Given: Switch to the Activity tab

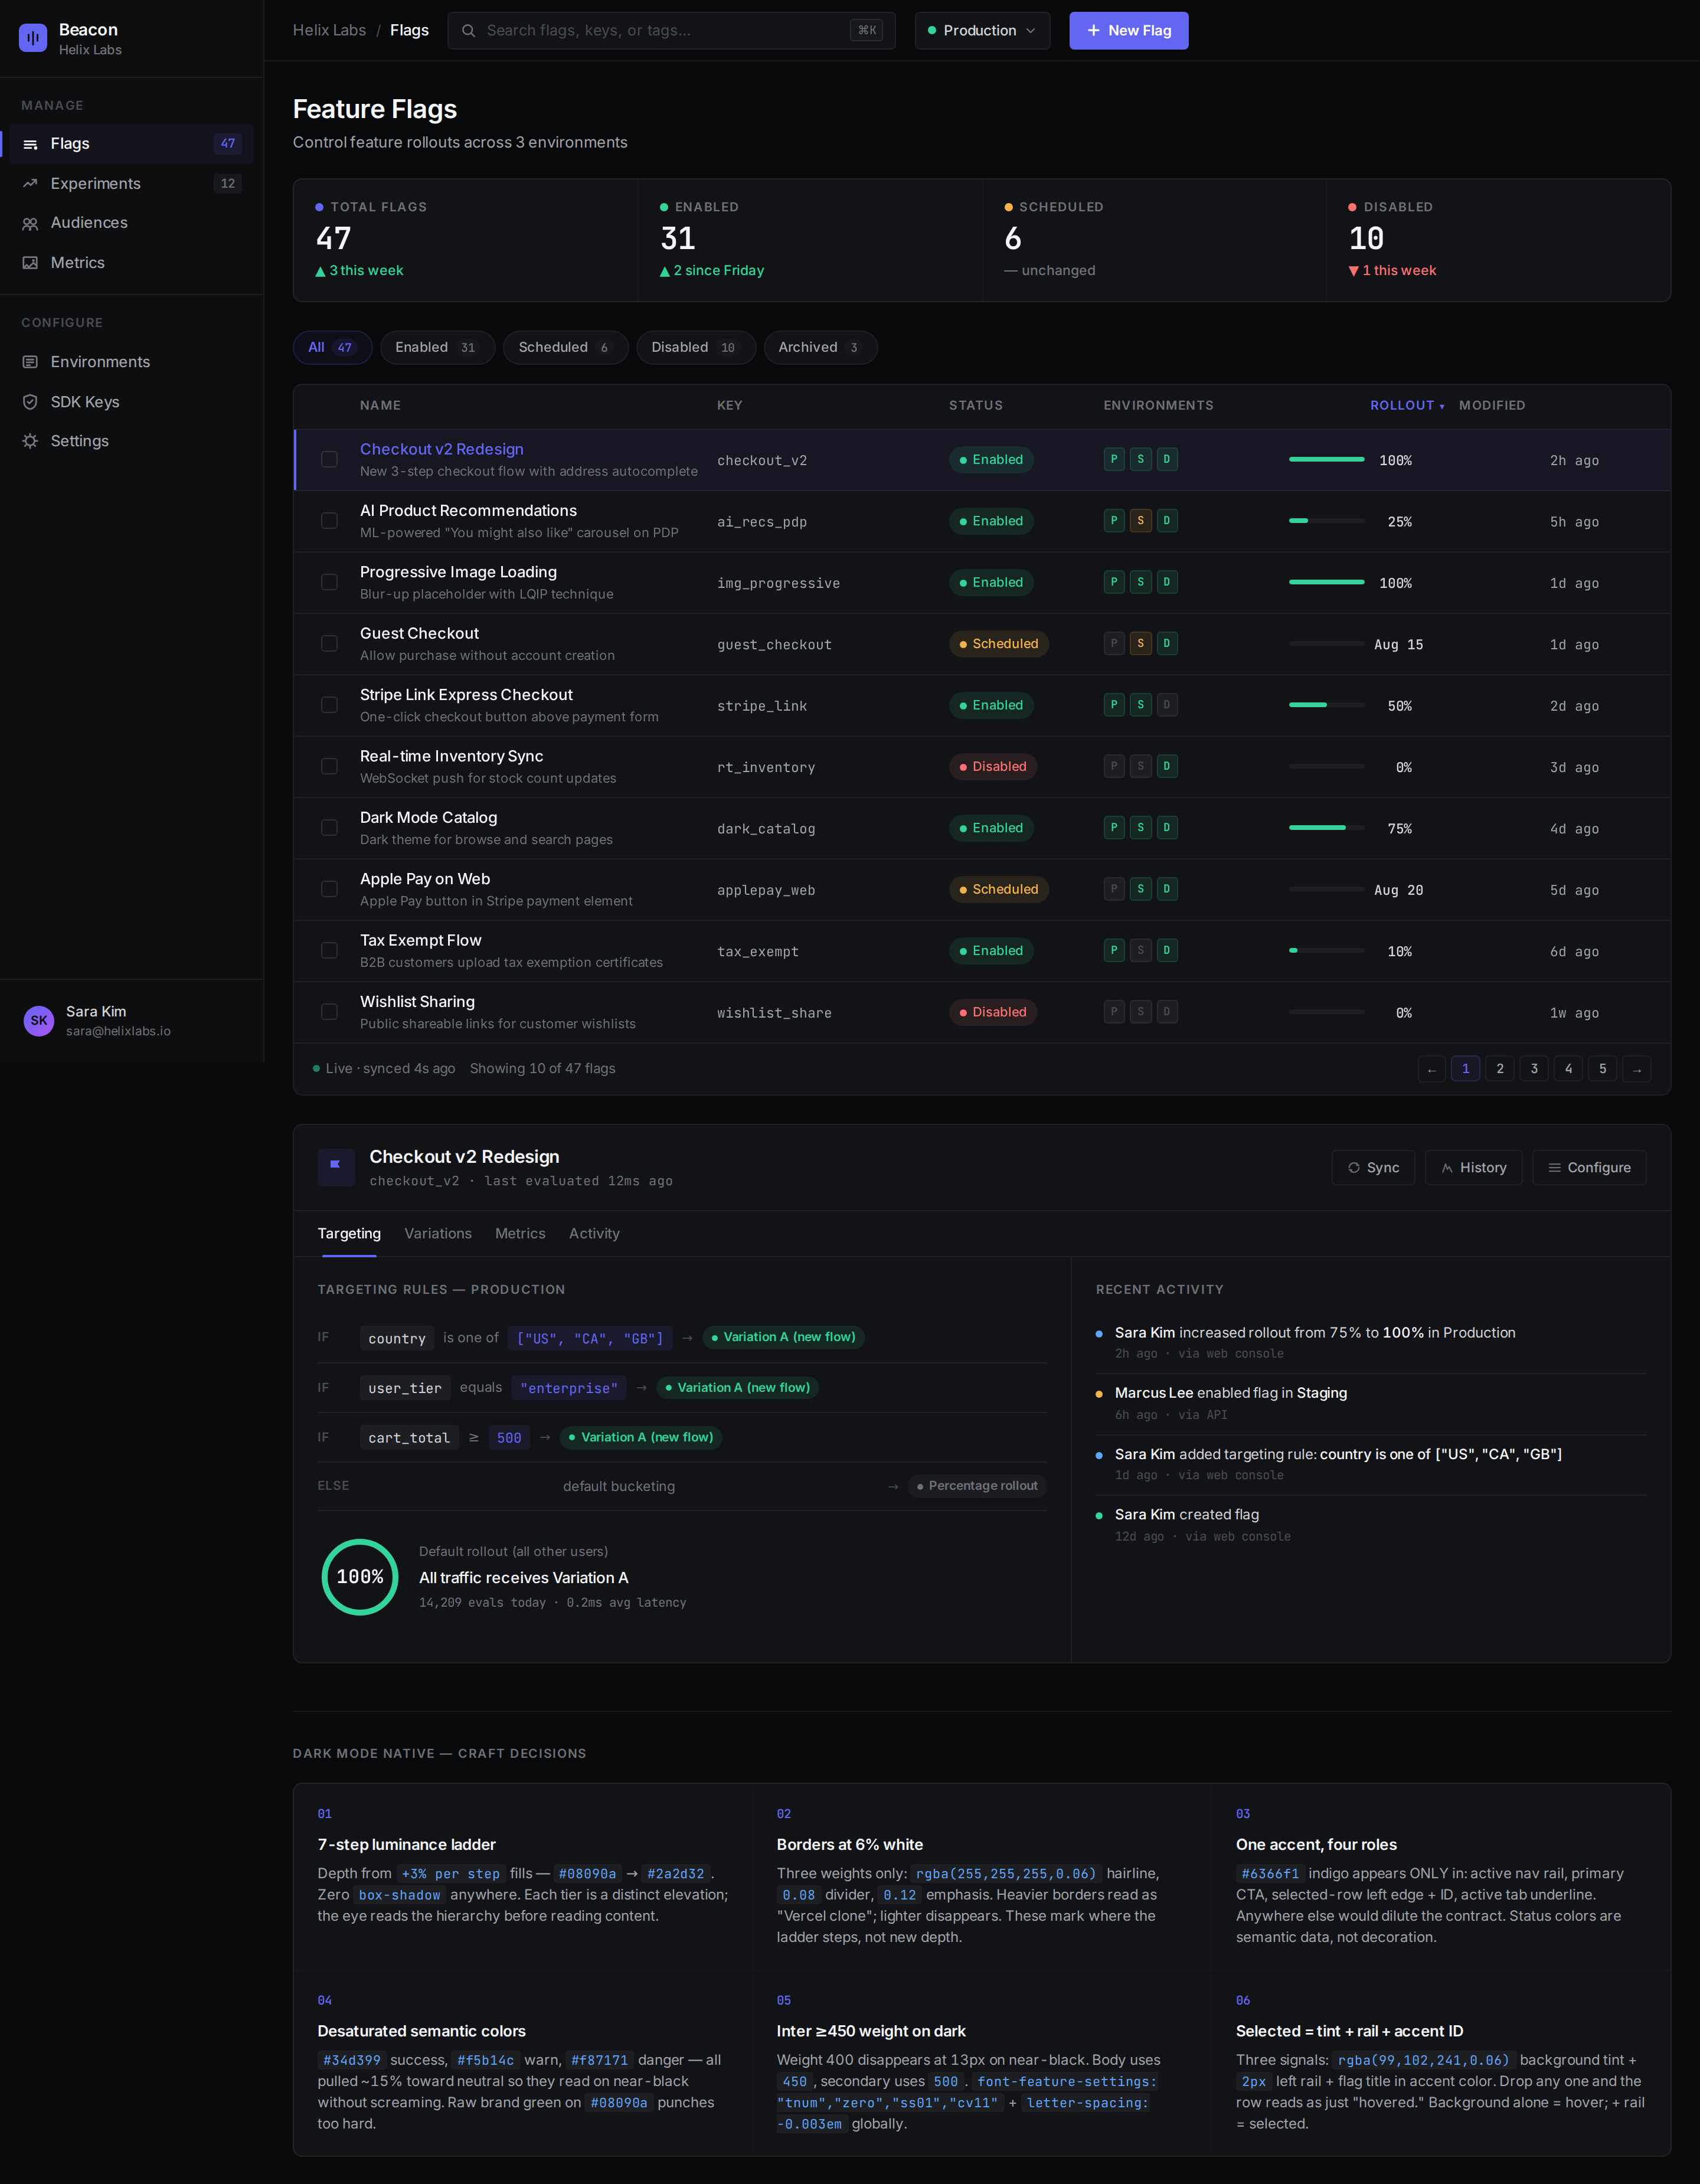Looking at the screenshot, I should pos(594,1234).
